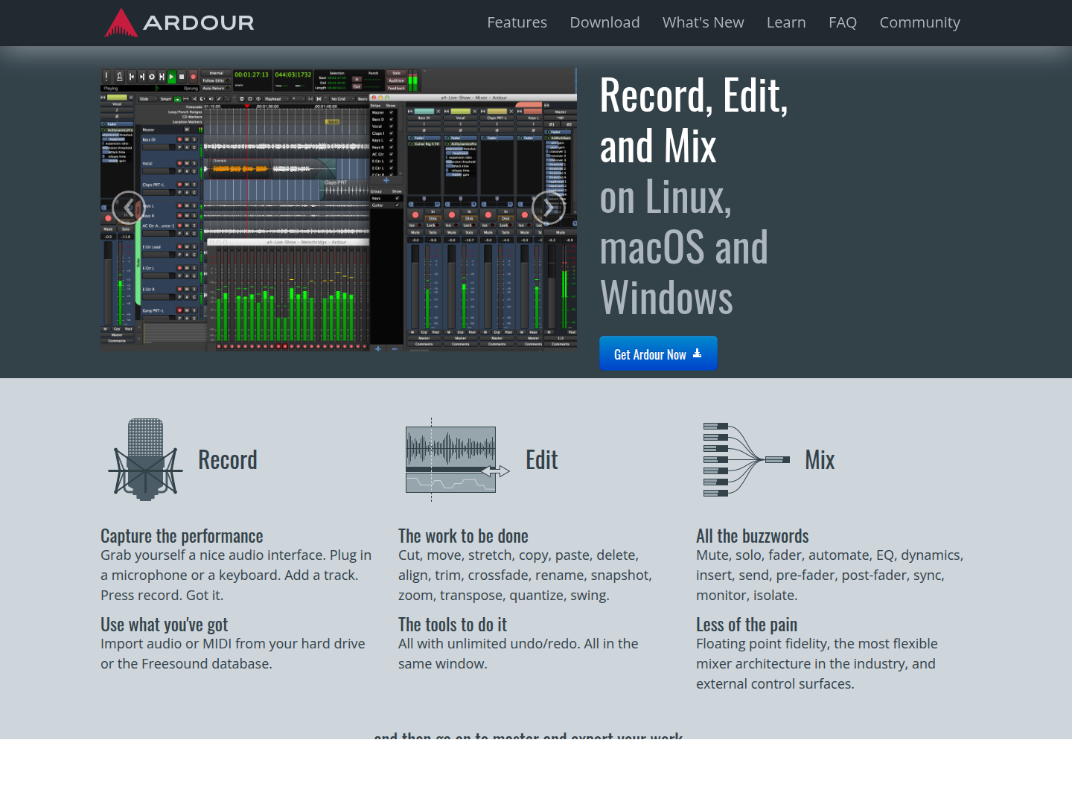Open the What's New section
This screenshot has width=1072, height=804.
[703, 22]
